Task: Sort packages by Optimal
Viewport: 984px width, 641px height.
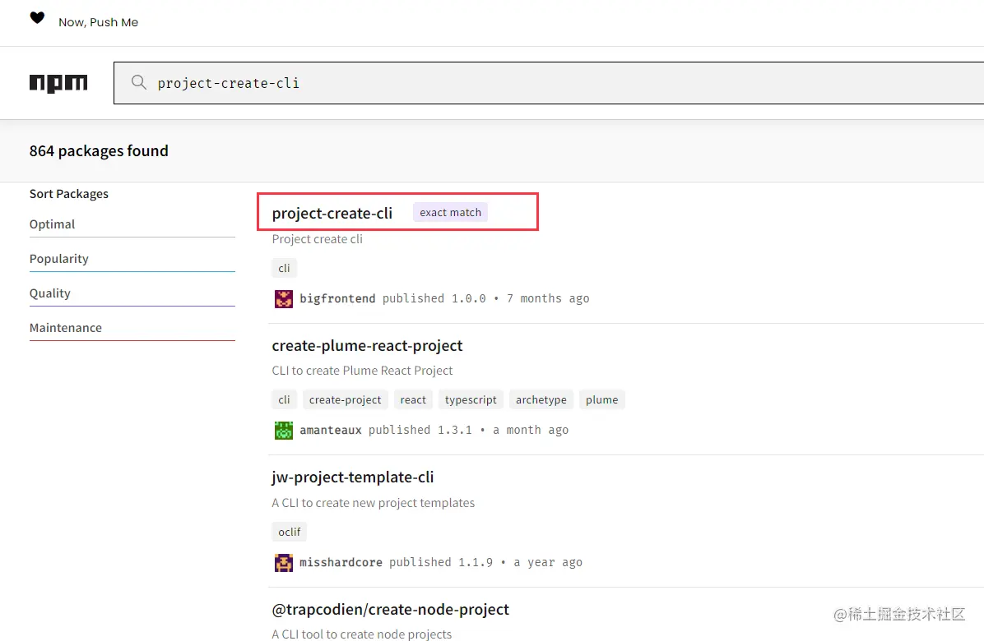Action: coord(132,224)
